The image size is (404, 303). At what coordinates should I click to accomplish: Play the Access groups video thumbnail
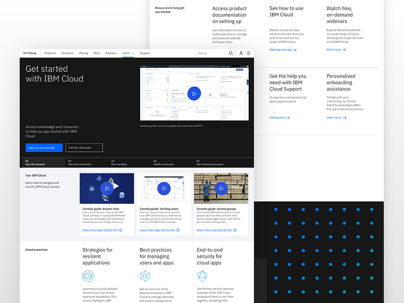(x=221, y=189)
